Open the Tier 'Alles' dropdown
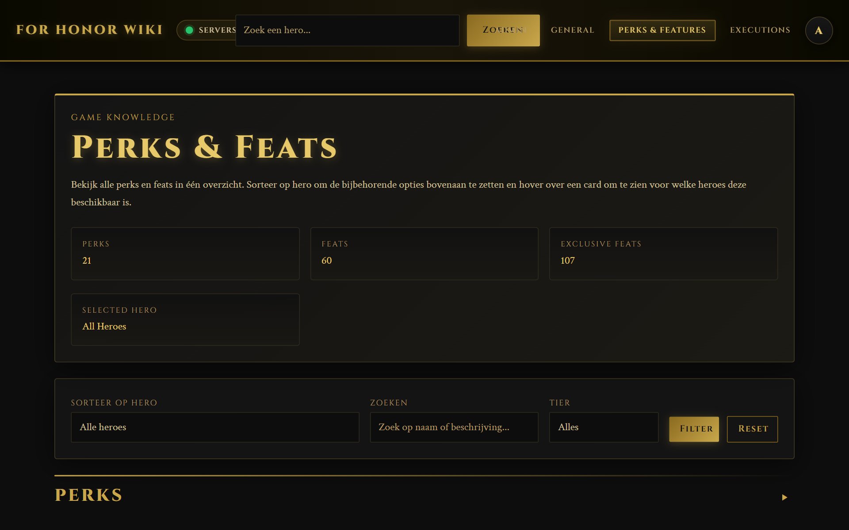849x530 pixels. 604,427
